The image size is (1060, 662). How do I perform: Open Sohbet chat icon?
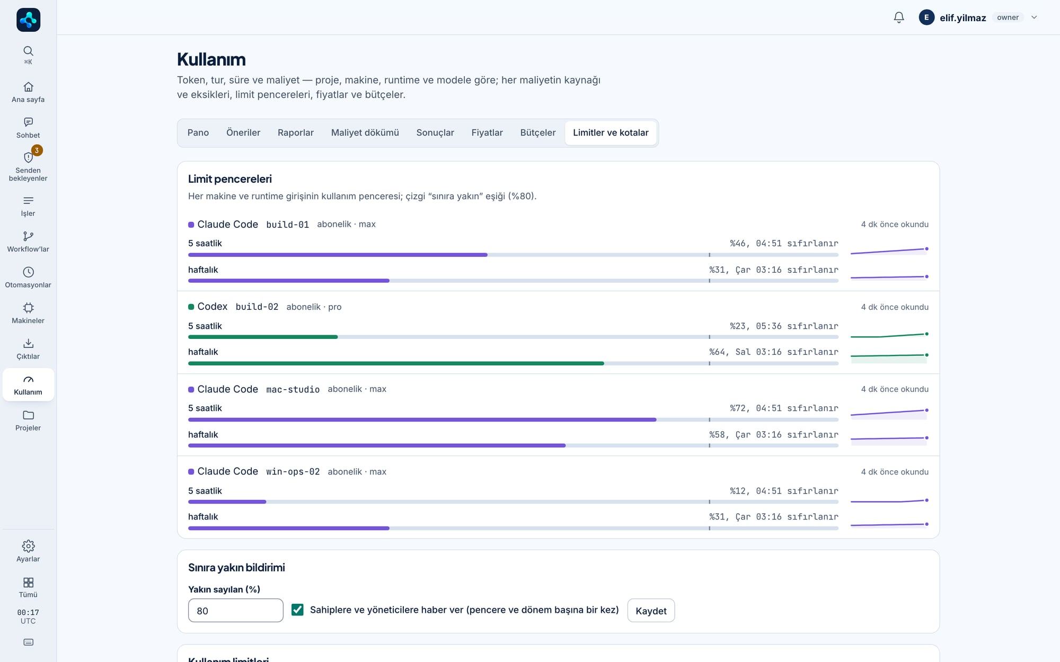pos(28,122)
